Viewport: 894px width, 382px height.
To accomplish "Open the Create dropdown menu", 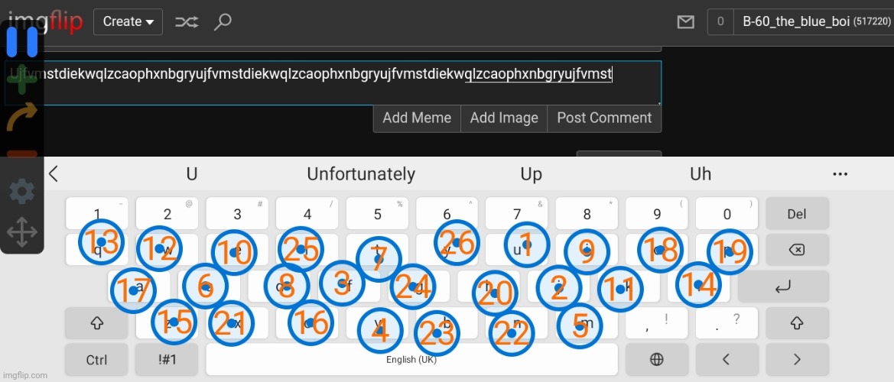I will click(128, 21).
